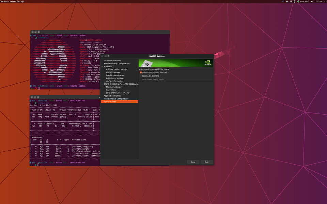Open Graphics Information page
This screenshot has width=327, height=204.
pyautogui.click(x=115, y=75)
